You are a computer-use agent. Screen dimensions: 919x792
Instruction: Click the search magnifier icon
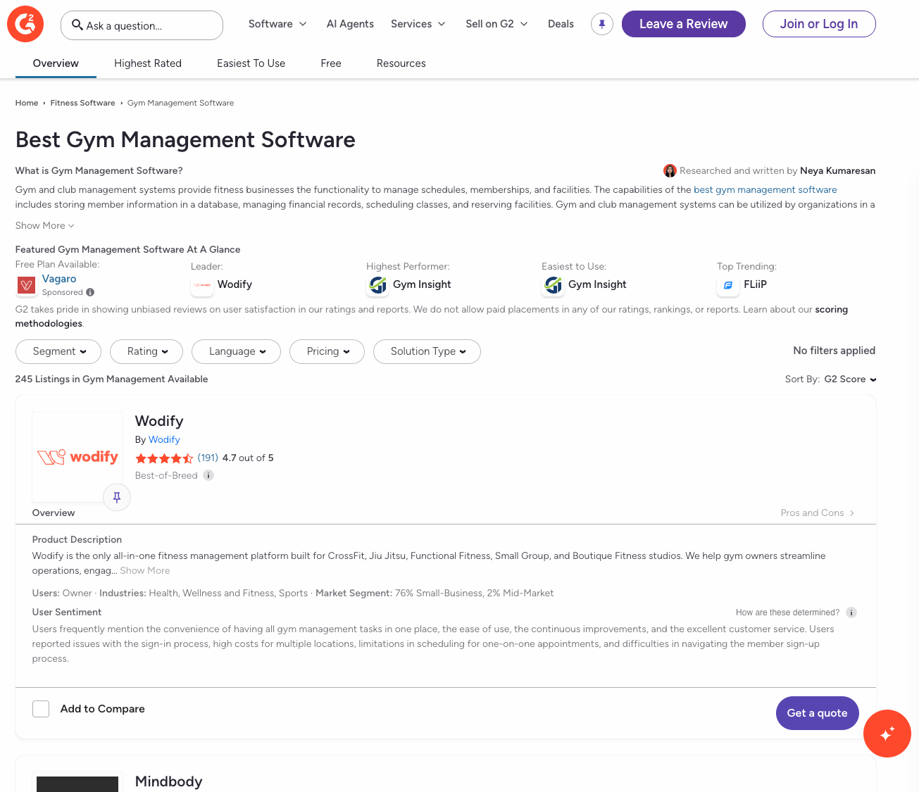tap(77, 25)
